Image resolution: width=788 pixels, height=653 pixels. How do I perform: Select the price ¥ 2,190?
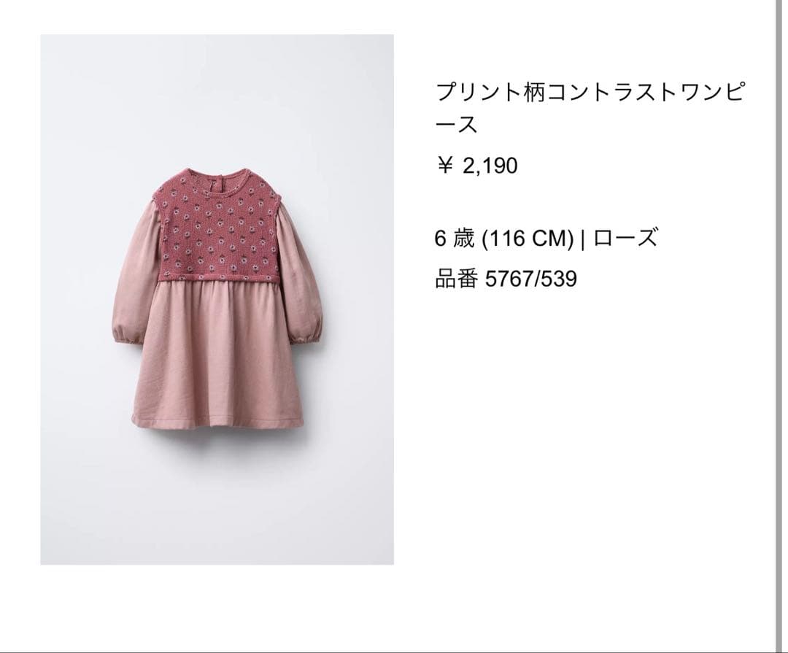(476, 166)
